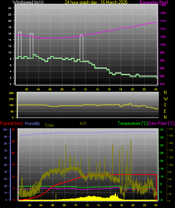The height and width of the screenshot is (208, 175).
Task: Click time label 06 under windspeed chart
Action: point(50,90)
